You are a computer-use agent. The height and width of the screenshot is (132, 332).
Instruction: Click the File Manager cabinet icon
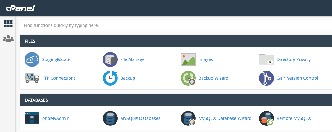coord(110,59)
